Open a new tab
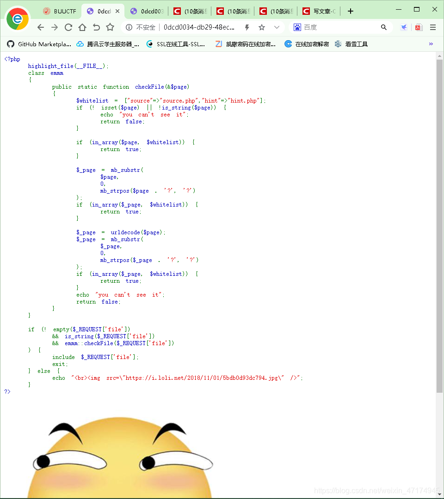444x499 pixels. tap(351, 11)
